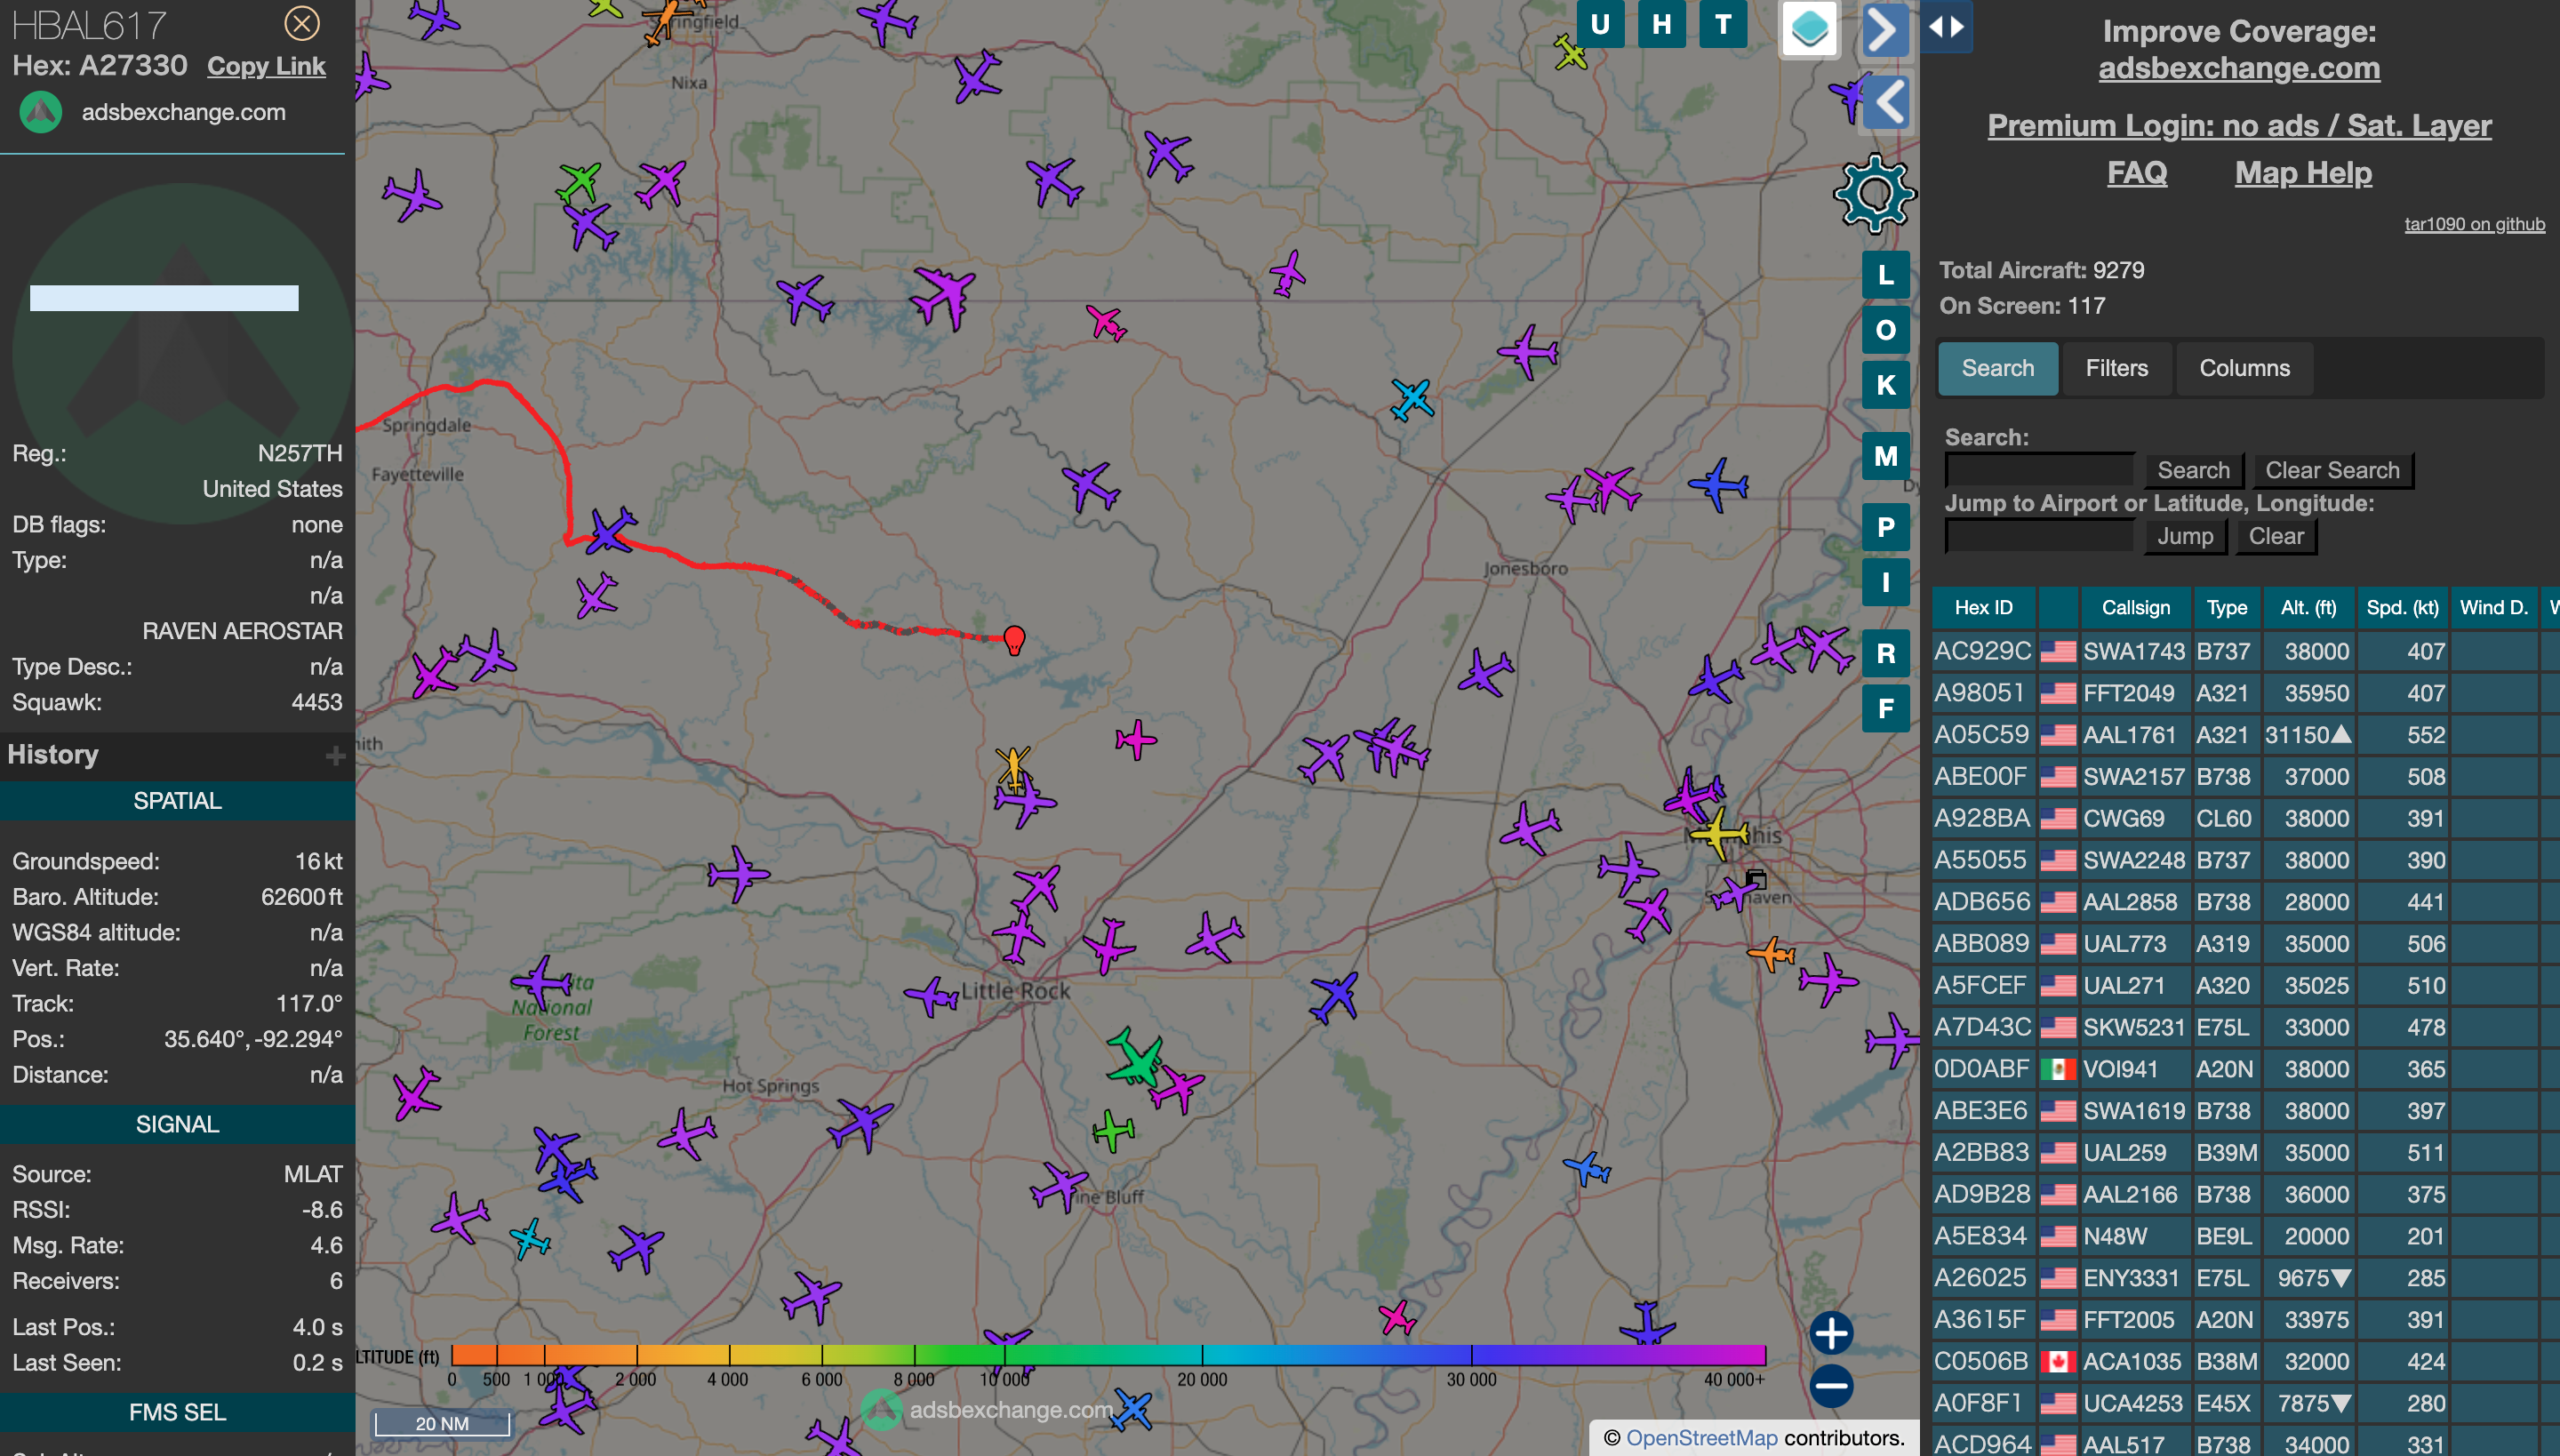Viewport: 2560px width, 1456px height.
Task: Toggle the H map button
Action: coord(1661,24)
